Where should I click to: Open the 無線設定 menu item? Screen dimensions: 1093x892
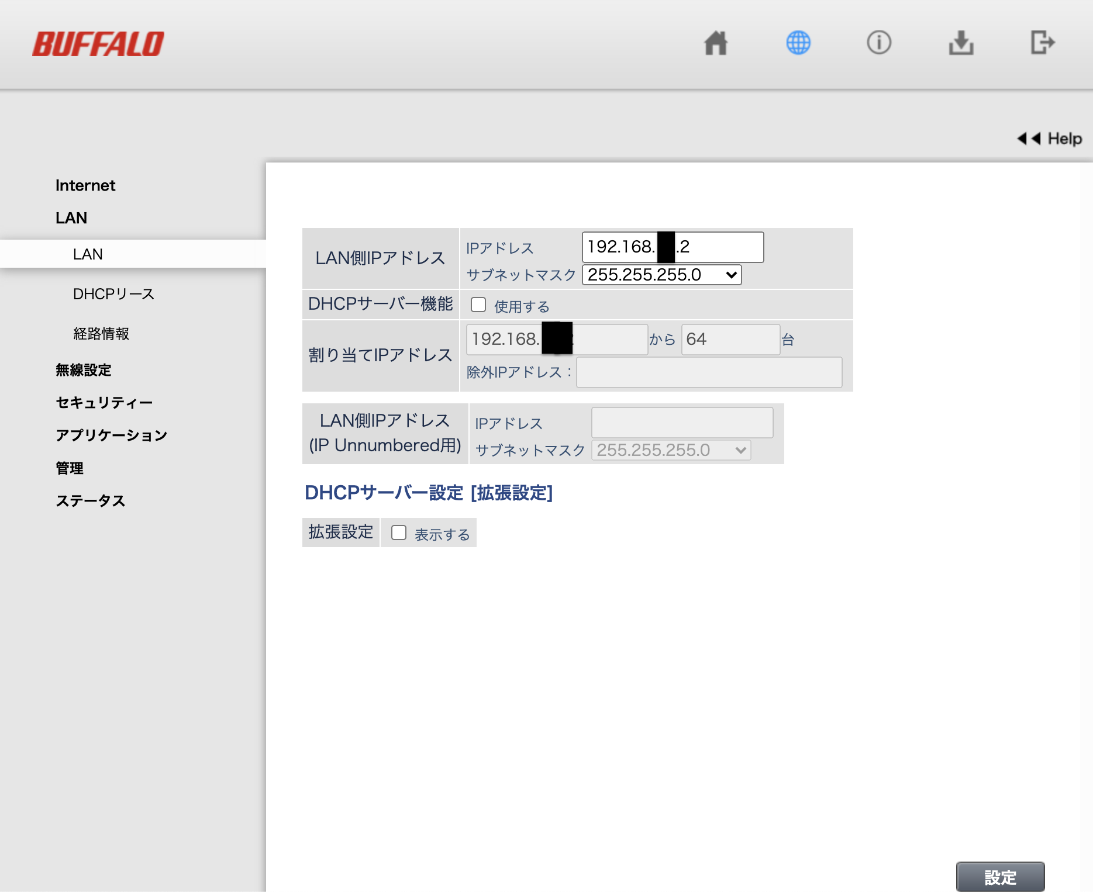pos(82,369)
